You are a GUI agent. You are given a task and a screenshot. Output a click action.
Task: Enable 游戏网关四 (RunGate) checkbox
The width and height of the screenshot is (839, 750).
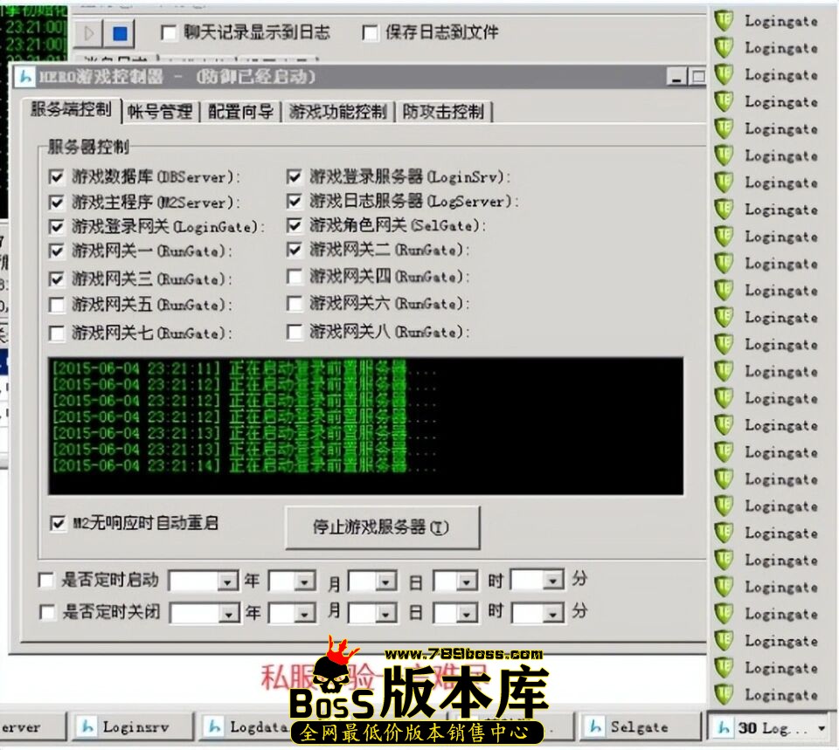[295, 278]
